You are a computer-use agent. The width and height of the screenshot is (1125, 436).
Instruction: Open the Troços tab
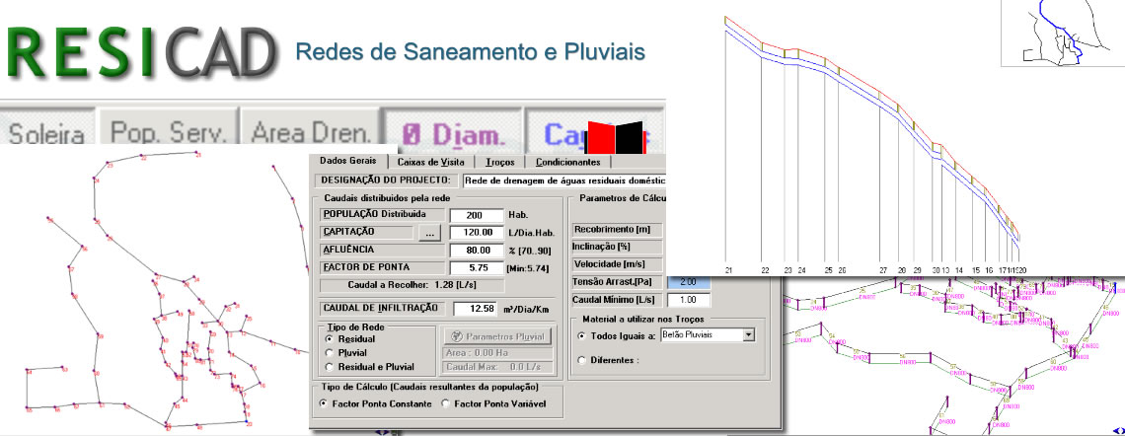click(x=499, y=162)
